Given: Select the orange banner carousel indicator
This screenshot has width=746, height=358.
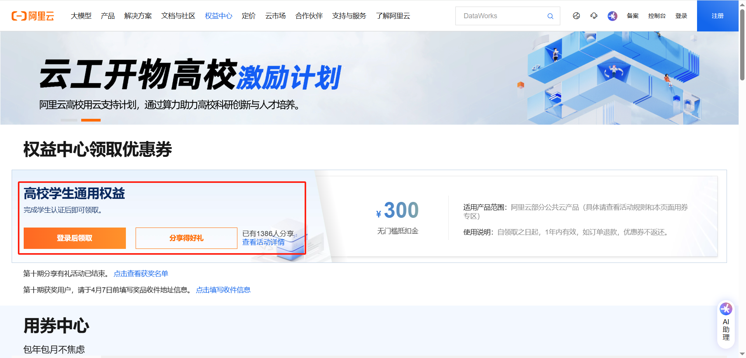Looking at the screenshot, I should coord(91,120).
